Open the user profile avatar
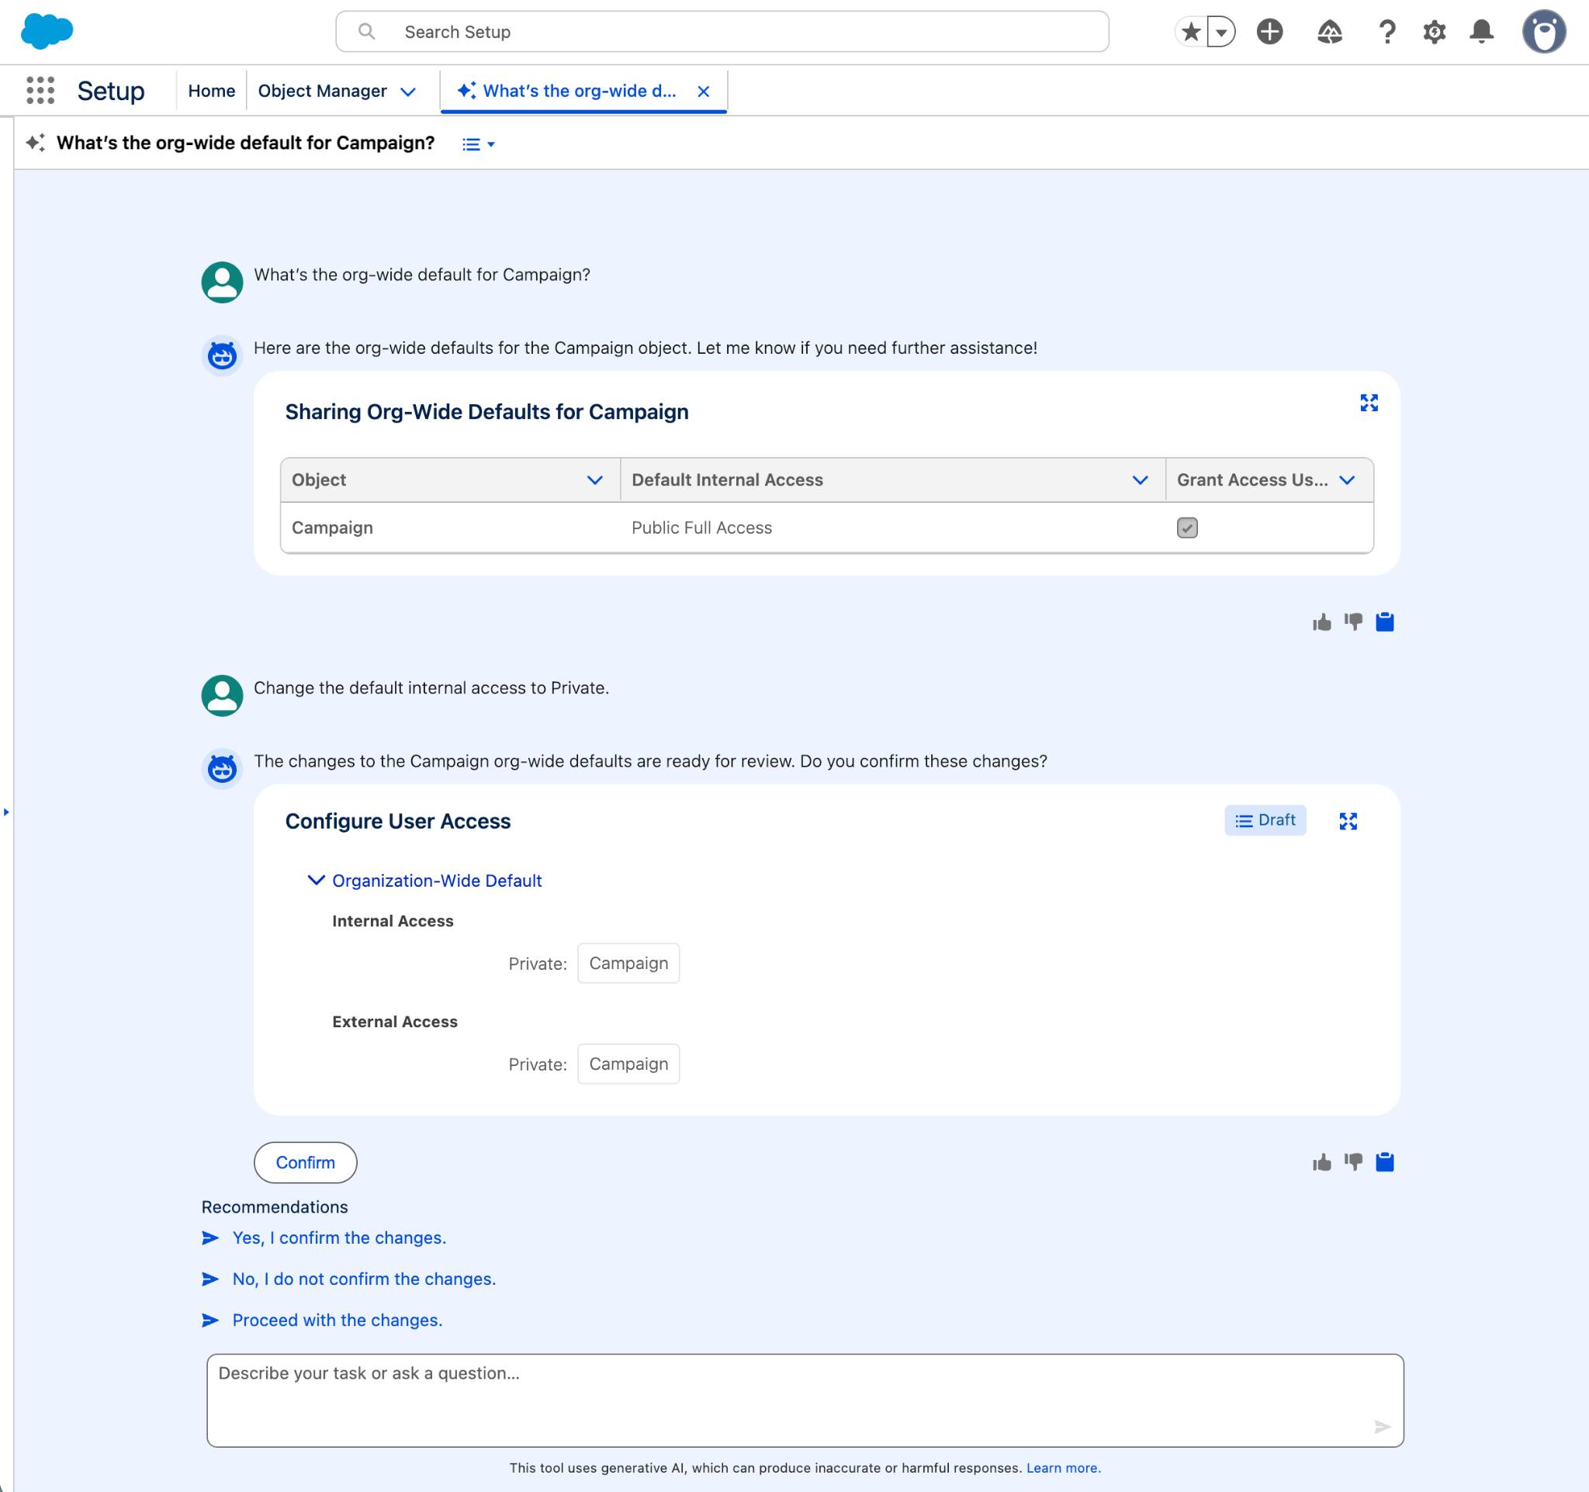Image resolution: width=1589 pixels, height=1492 pixels. tap(1543, 32)
